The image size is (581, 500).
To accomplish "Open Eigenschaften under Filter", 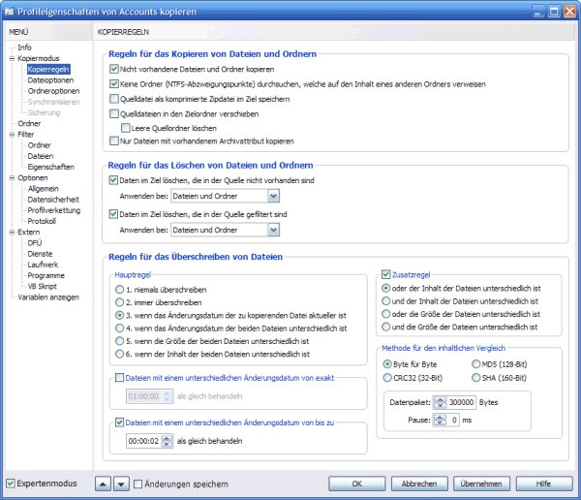I will 50,167.
